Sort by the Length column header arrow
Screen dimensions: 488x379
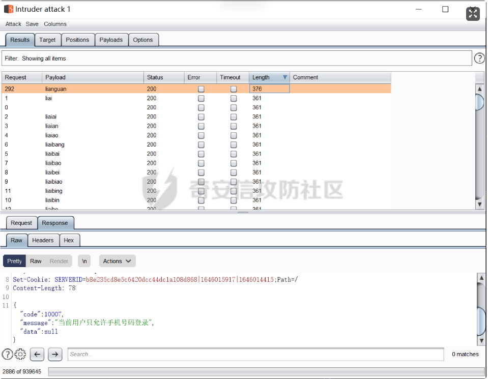285,77
